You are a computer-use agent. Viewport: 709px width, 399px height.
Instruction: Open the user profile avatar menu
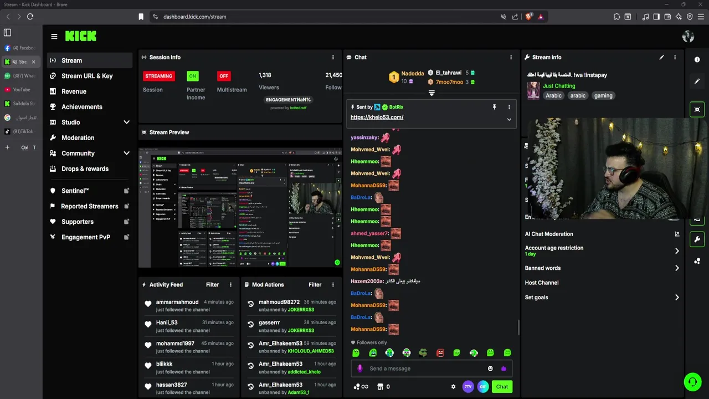point(688,37)
